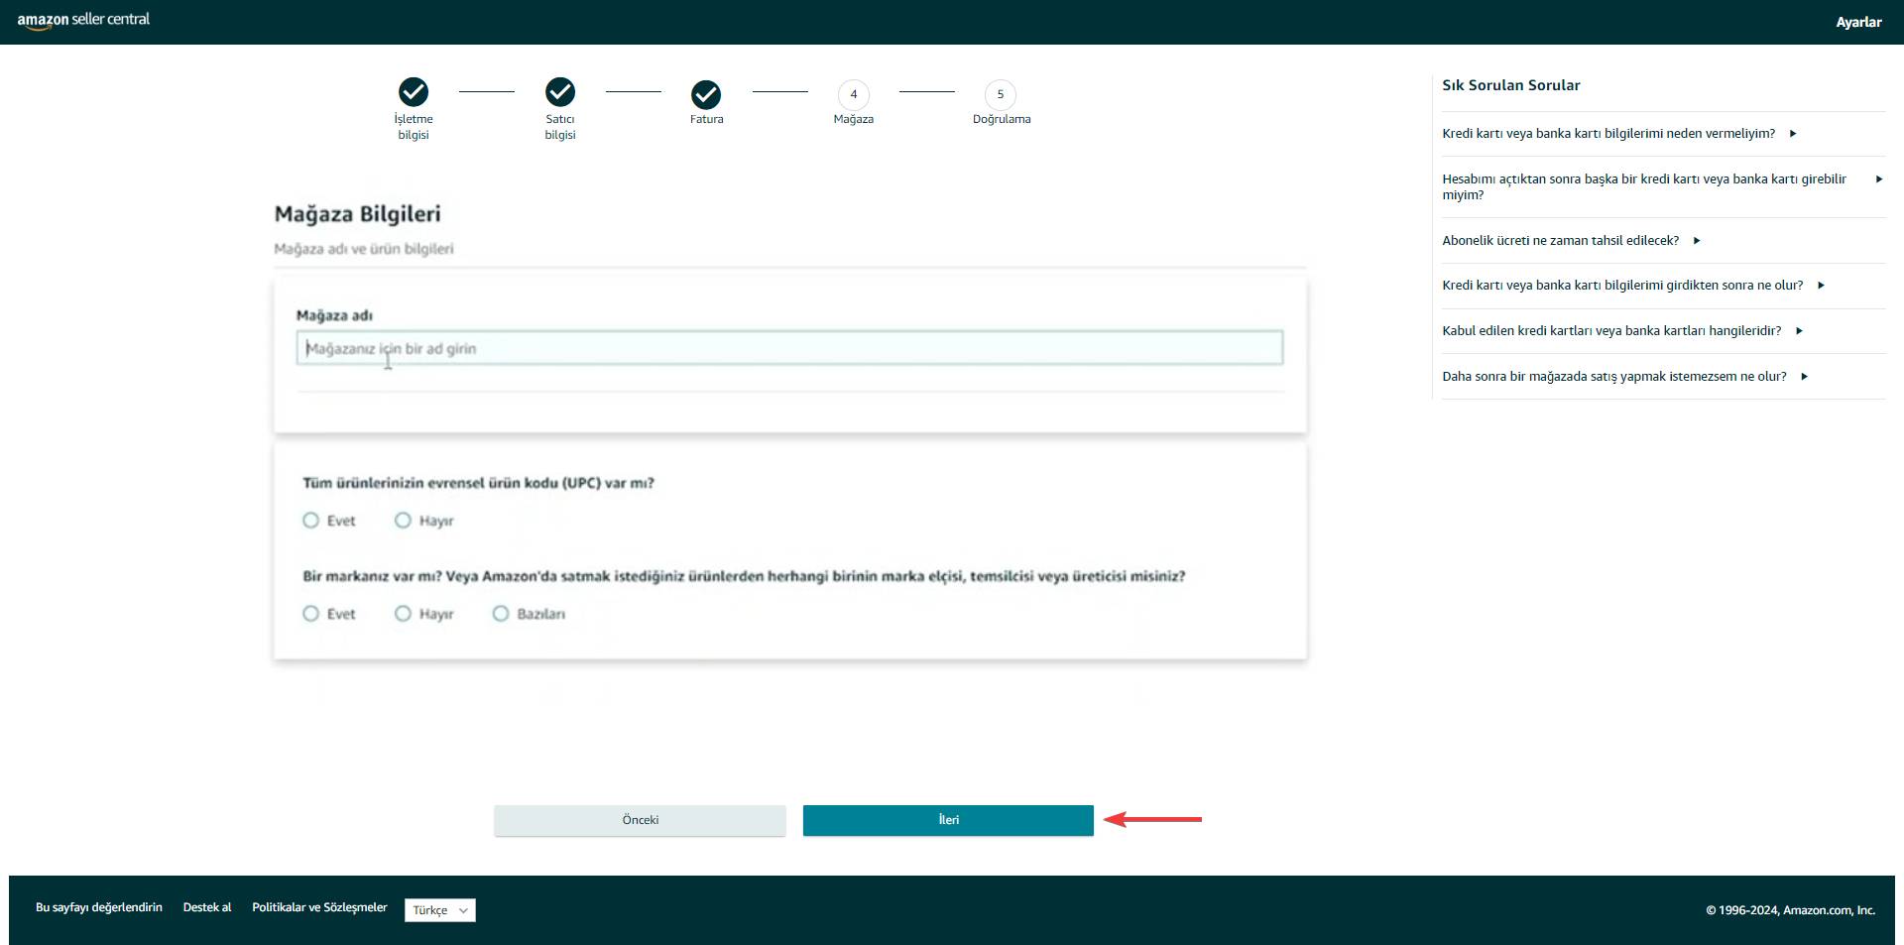The width and height of the screenshot is (1904, 945).
Task: Select step 4 Mağaza circle
Action: pos(853,95)
